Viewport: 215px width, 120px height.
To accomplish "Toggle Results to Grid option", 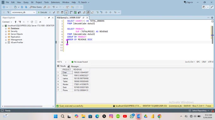I will pos(88,12).
